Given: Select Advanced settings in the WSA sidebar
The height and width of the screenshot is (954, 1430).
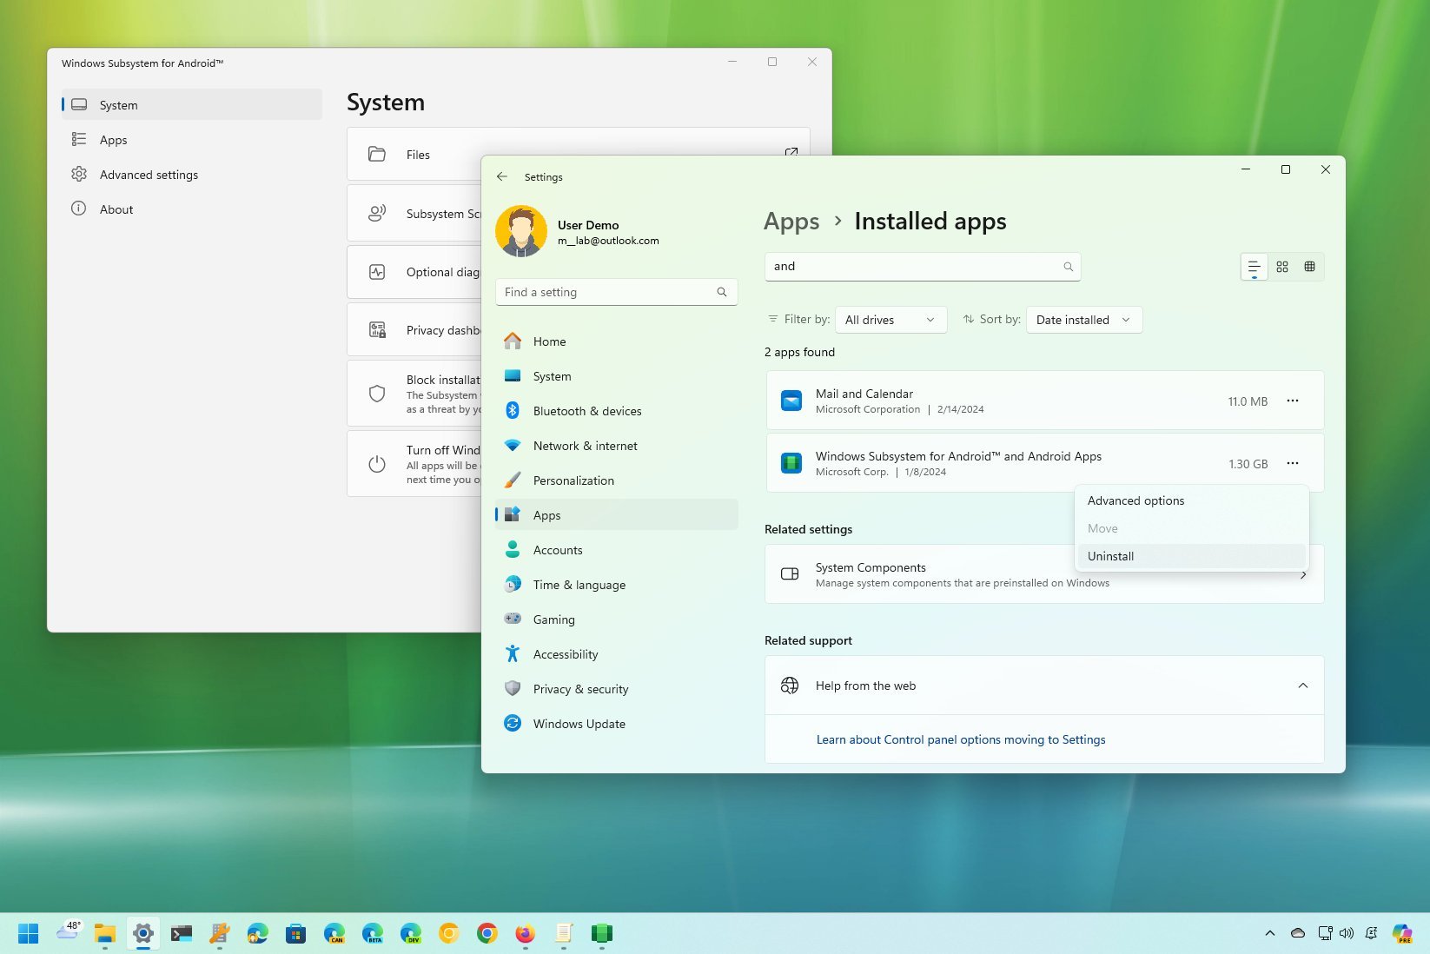Looking at the screenshot, I should [149, 174].
